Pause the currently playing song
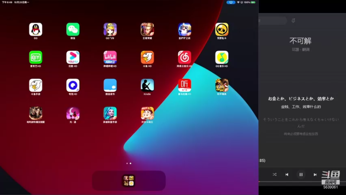The width and height of the screenshot is (346, 195). [301, 175]
